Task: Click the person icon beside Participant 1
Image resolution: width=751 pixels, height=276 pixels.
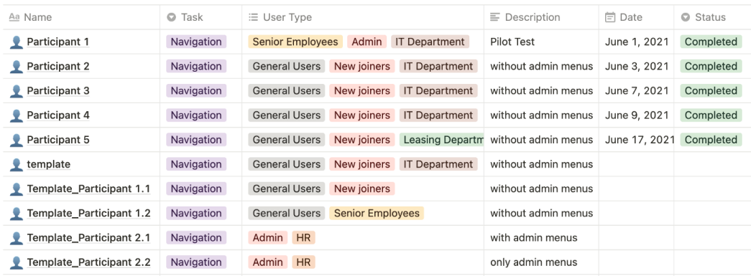Action: pos(17,42)
